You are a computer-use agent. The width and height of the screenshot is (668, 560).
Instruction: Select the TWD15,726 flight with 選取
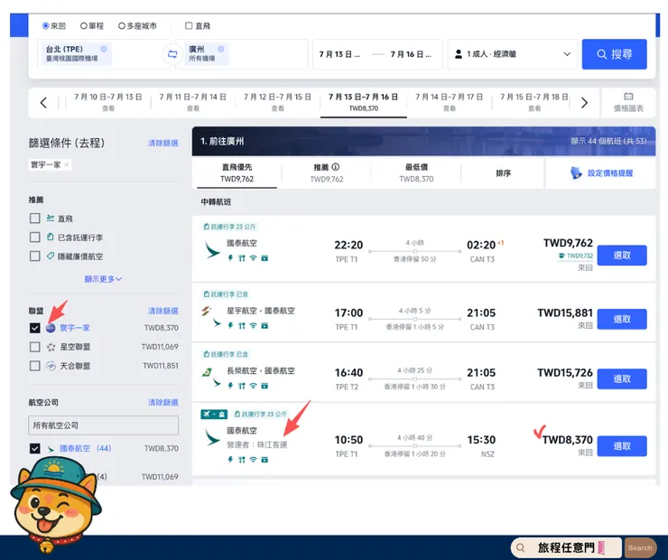click(622, 378)
